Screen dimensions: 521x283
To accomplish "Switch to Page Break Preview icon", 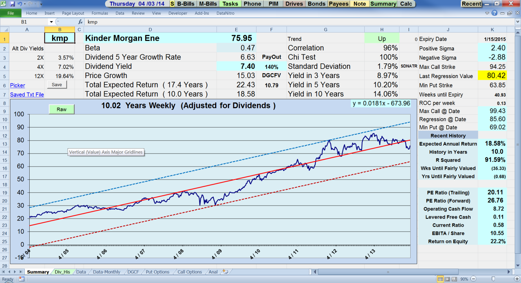I will coord(454,279).
